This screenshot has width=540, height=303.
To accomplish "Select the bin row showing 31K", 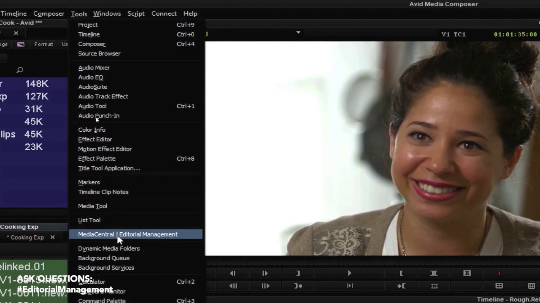I will pyautogui.click(x=34, y=109).
